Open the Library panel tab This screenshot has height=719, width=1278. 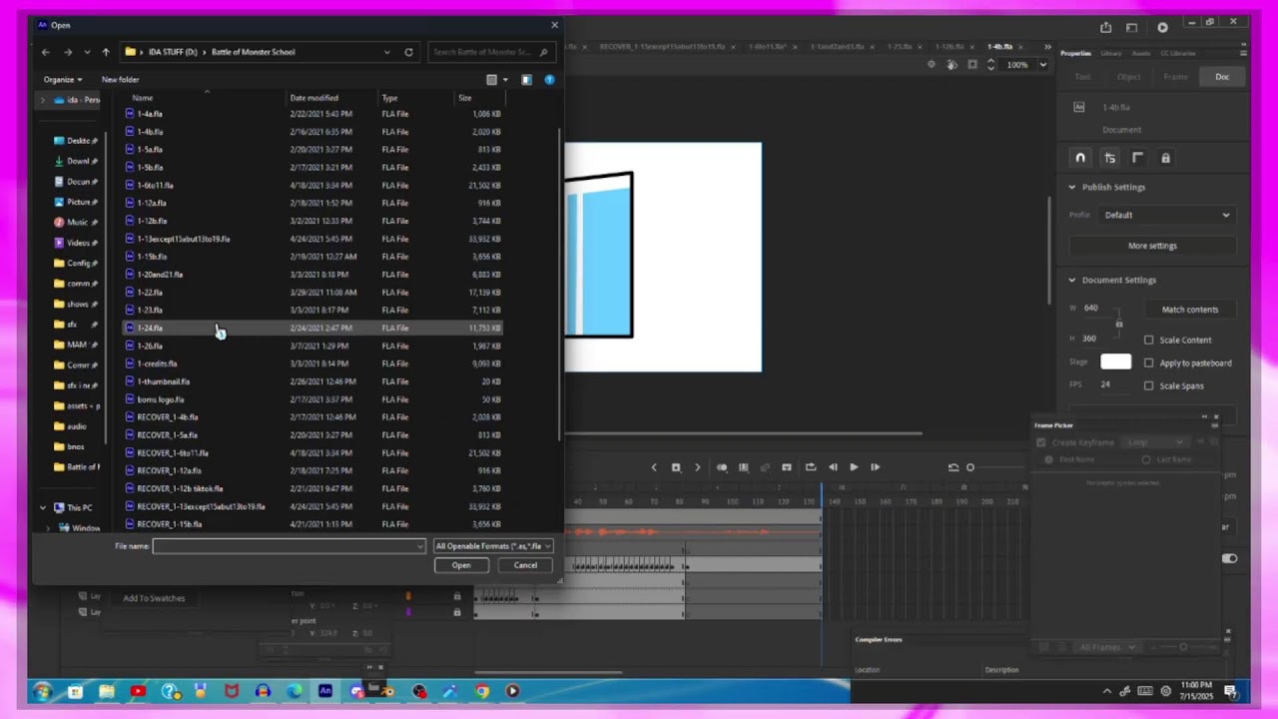tap(1110, 53)
